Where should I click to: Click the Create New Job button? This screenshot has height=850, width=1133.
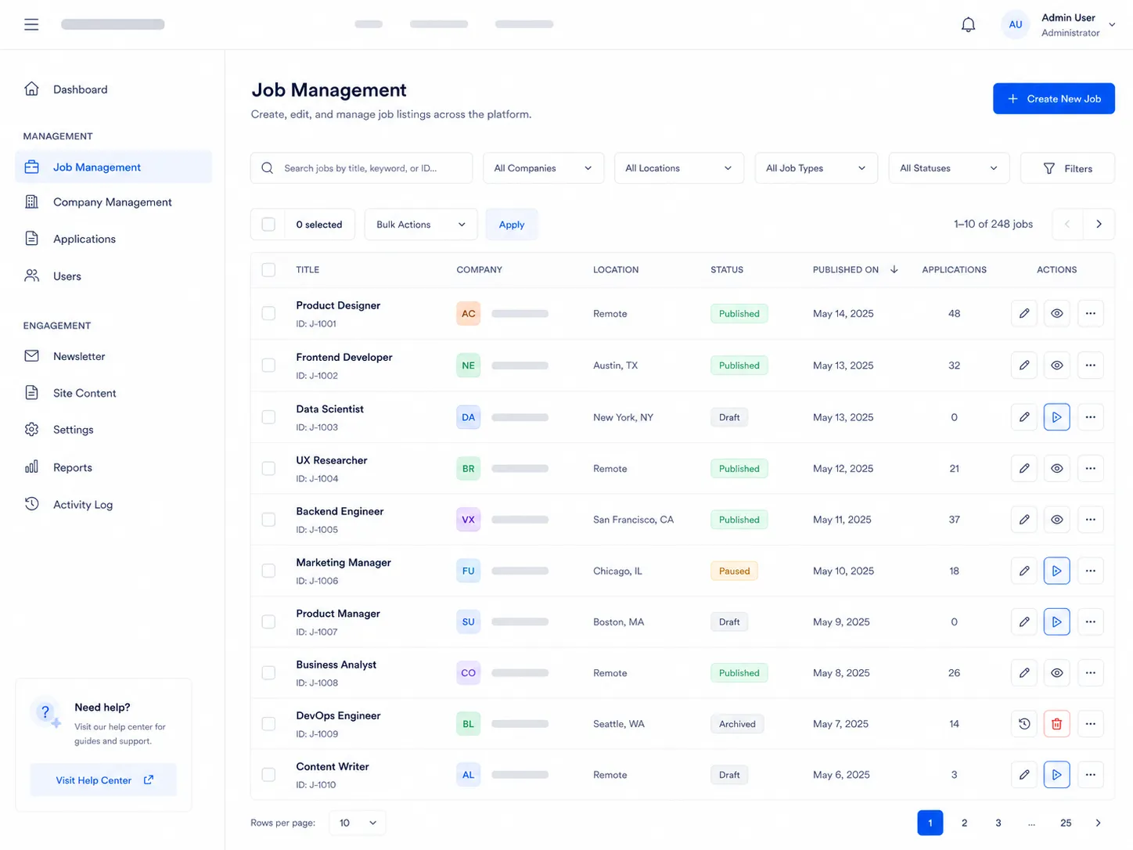(x=1053, y=99)
